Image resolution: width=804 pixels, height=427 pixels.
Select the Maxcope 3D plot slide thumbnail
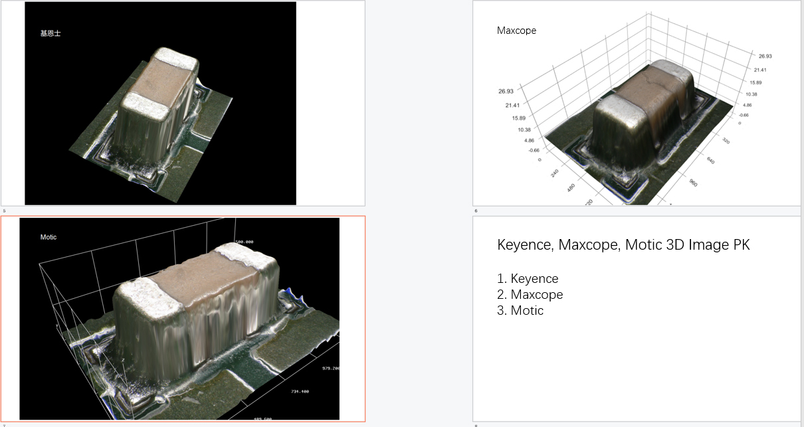tap(637, 103)
